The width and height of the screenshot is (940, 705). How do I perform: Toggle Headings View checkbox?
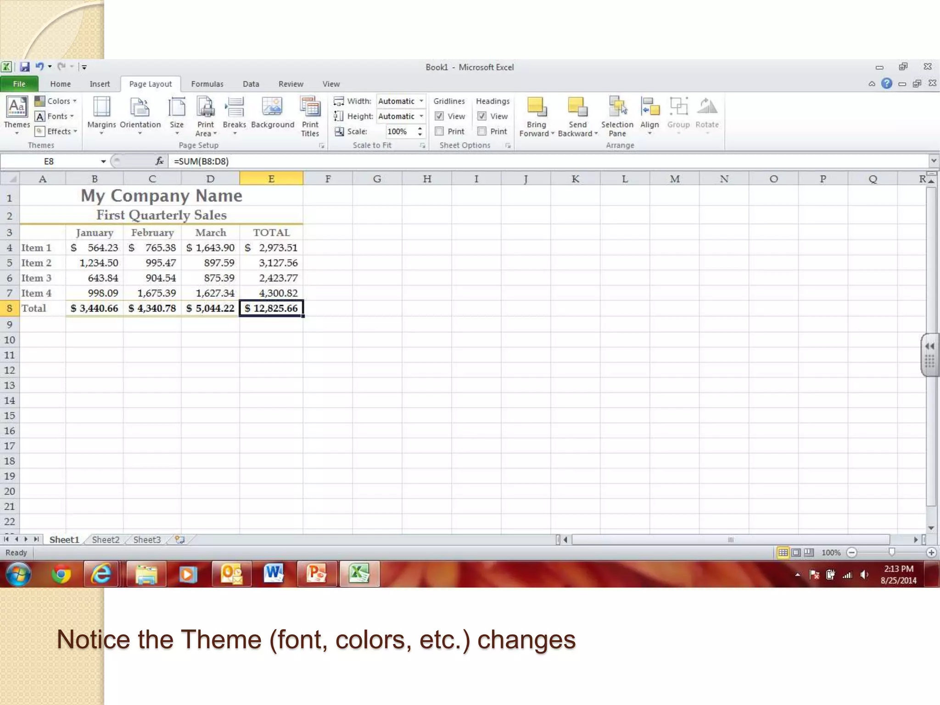pyautogui.click(x=482, y=116)
